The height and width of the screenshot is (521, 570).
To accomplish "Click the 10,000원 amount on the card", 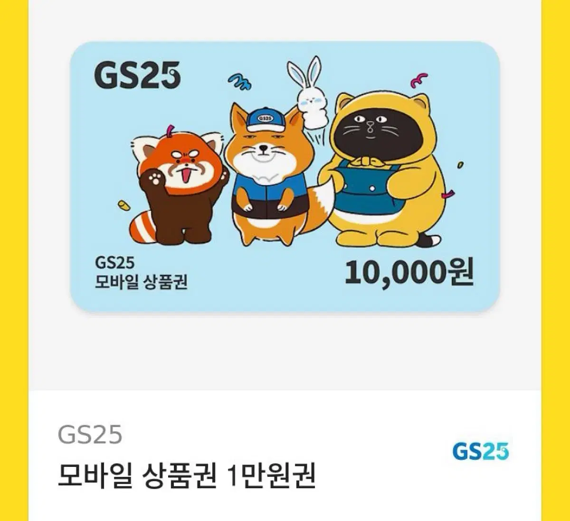I will (x=409, y=272).
